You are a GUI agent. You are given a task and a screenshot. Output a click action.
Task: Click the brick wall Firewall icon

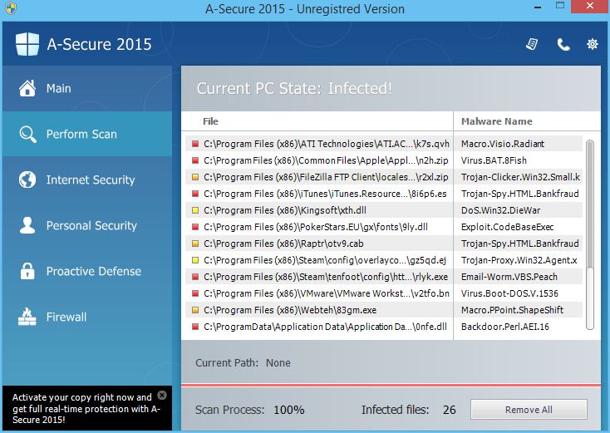point(27,317)
